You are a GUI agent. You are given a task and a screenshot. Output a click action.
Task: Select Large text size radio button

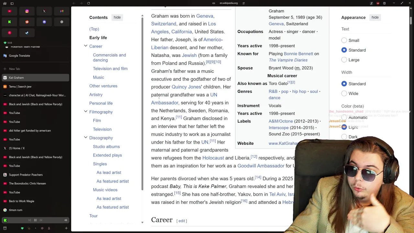[x=344, y=60]
